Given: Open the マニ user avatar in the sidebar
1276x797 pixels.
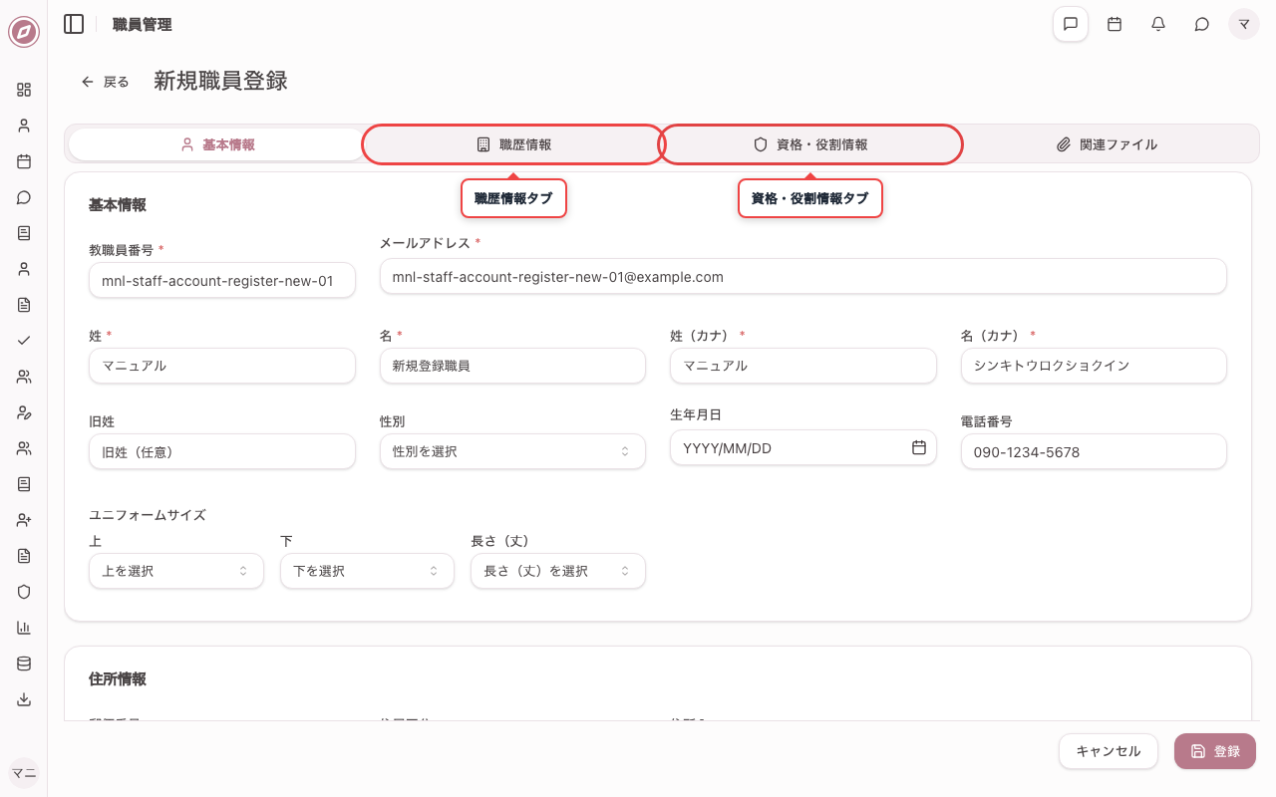Looking at the screenshot, I should pos(24,773).
